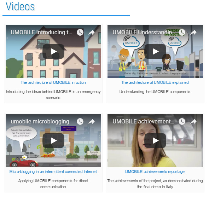Click video title 'UMOBILE Introducing t...'

pyautogui.click(x=41, y=33)
